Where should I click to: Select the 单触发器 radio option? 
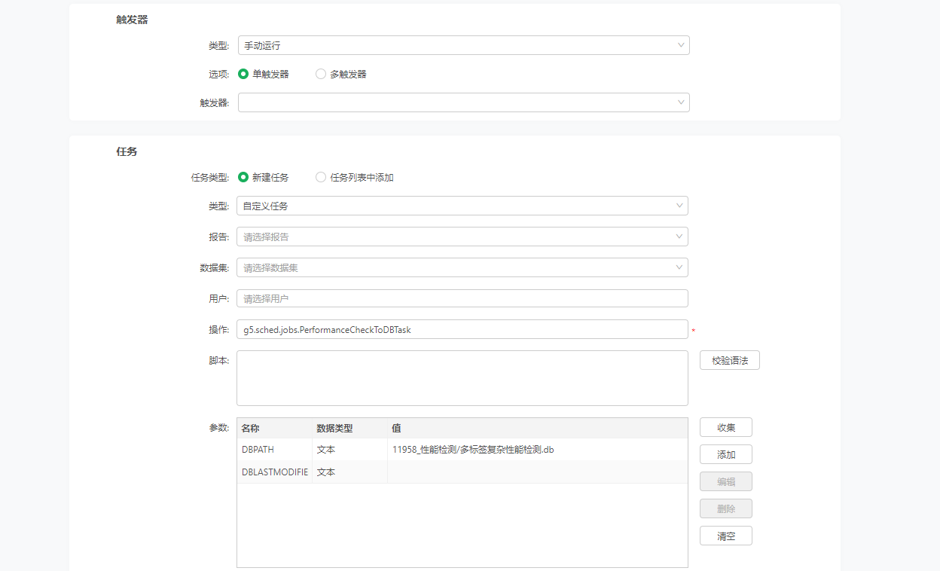point(243,74)
